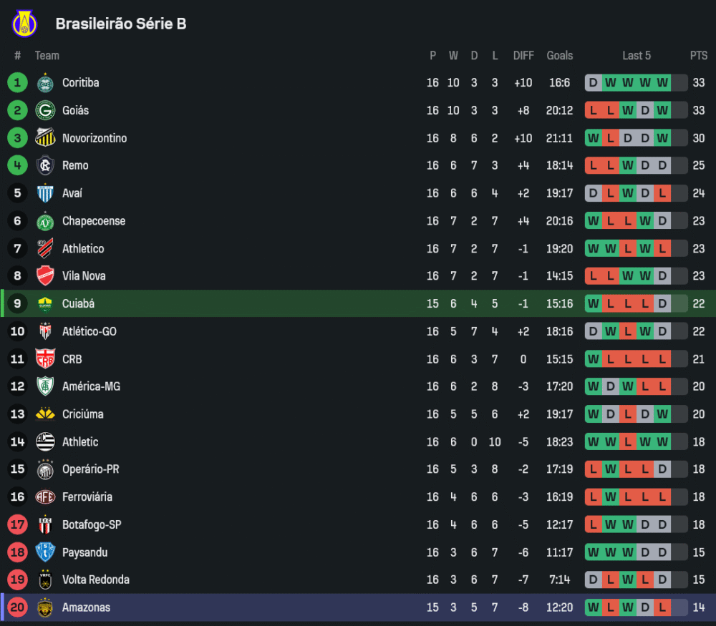This screenshot has height=626, width=716.
Task: Click CRB's first form result badge
Action: pos(593,359)
